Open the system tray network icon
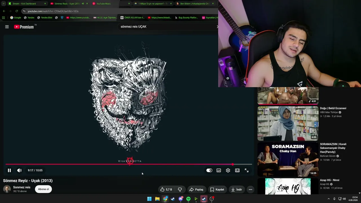The image size is (361, 203). tap(340, 199)
